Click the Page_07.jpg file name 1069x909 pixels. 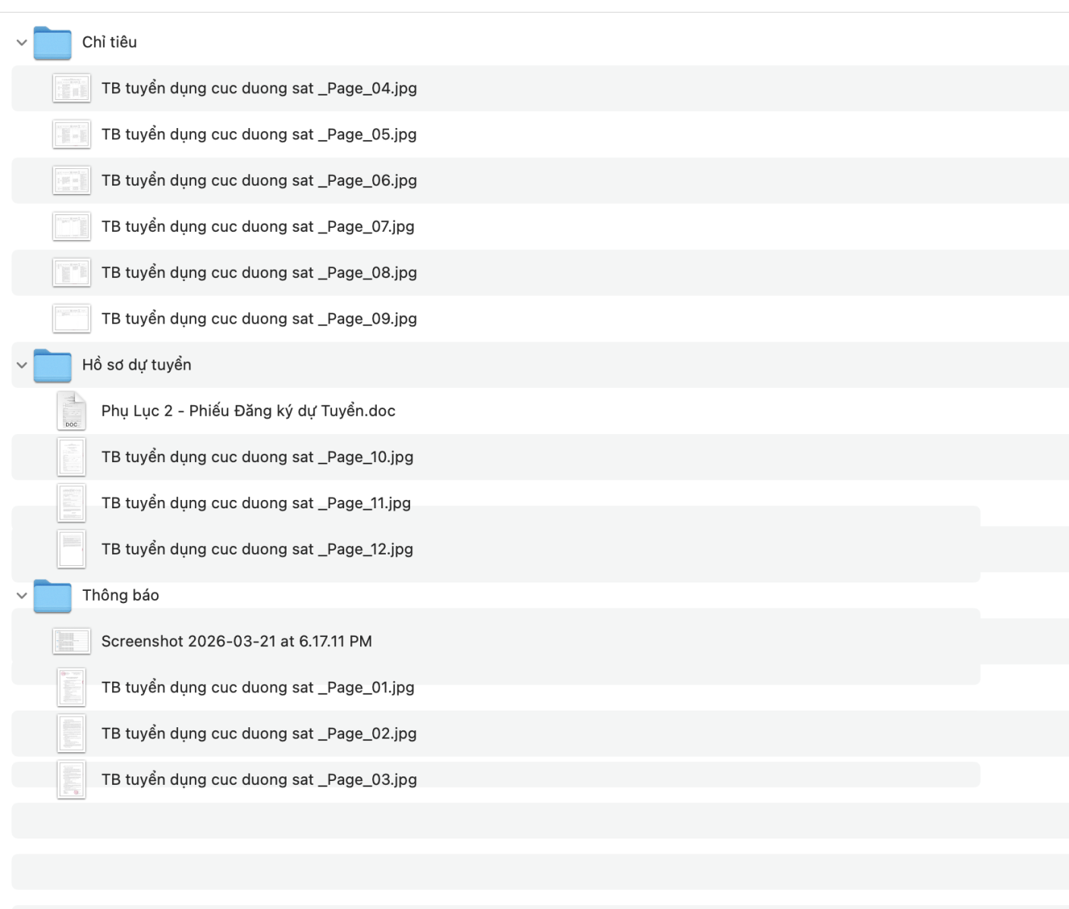point(258,226)
